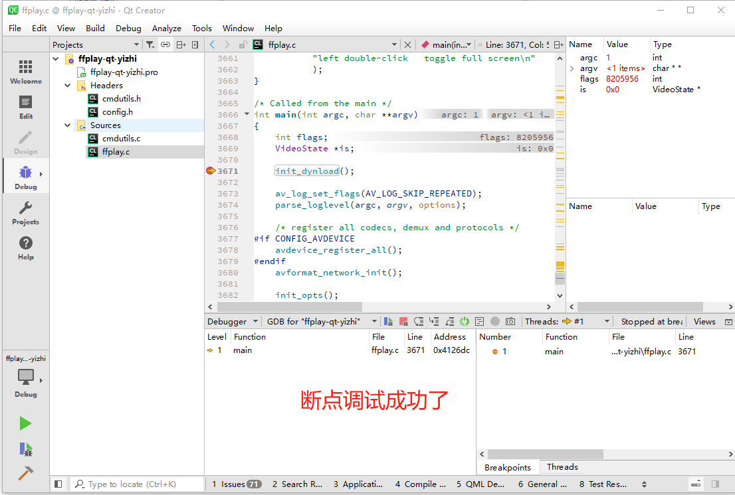Image resolution: width=735 pixels, height=495 pixels.
Task: Open the Welcome mode
Action: click(x=26, y=72)
